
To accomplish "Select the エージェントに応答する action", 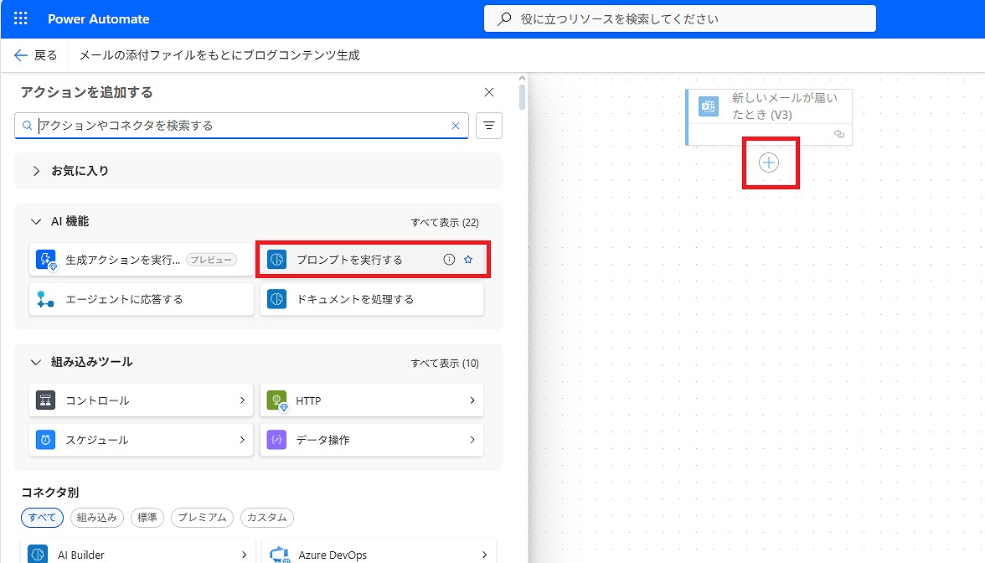I will pyautogui.click(x=141, y=299).
